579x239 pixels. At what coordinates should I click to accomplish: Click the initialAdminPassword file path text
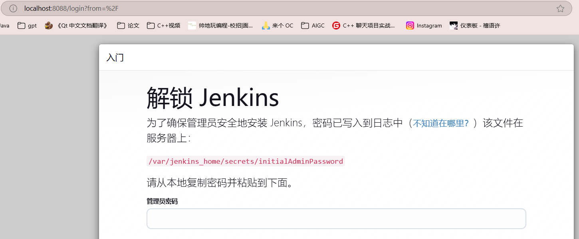246,161
